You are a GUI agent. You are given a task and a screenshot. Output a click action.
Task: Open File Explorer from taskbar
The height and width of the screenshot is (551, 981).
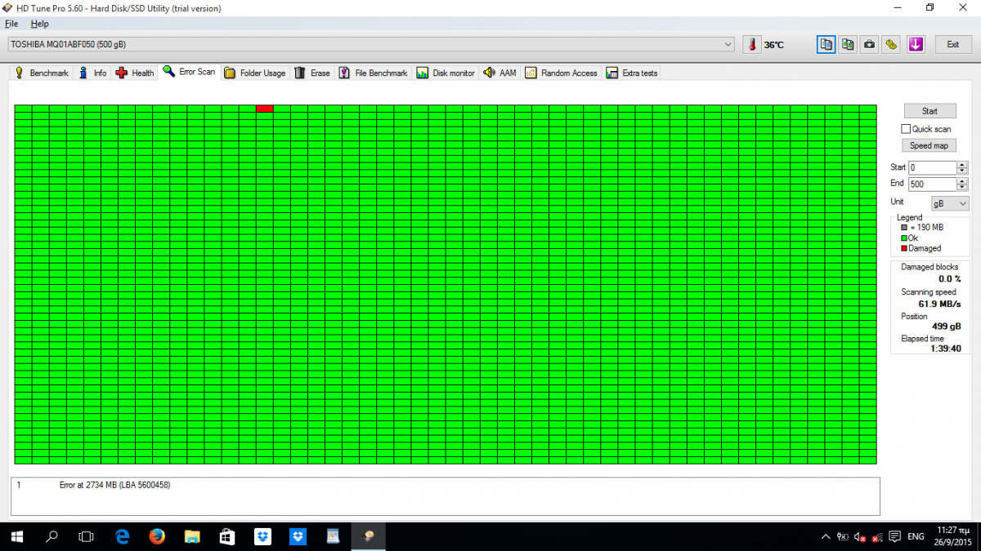point(193,536)
